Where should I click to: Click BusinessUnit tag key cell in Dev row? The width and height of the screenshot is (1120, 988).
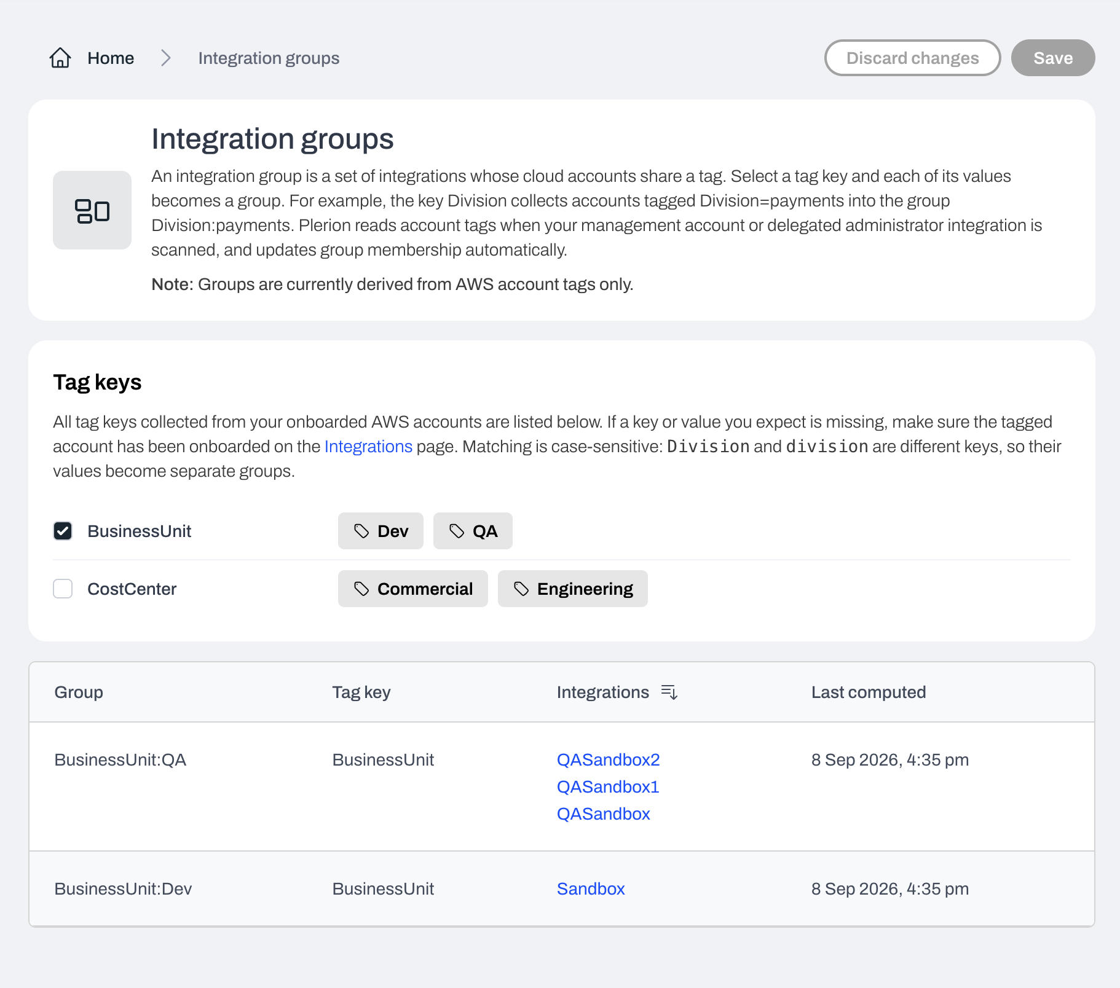tap(383, 888)
